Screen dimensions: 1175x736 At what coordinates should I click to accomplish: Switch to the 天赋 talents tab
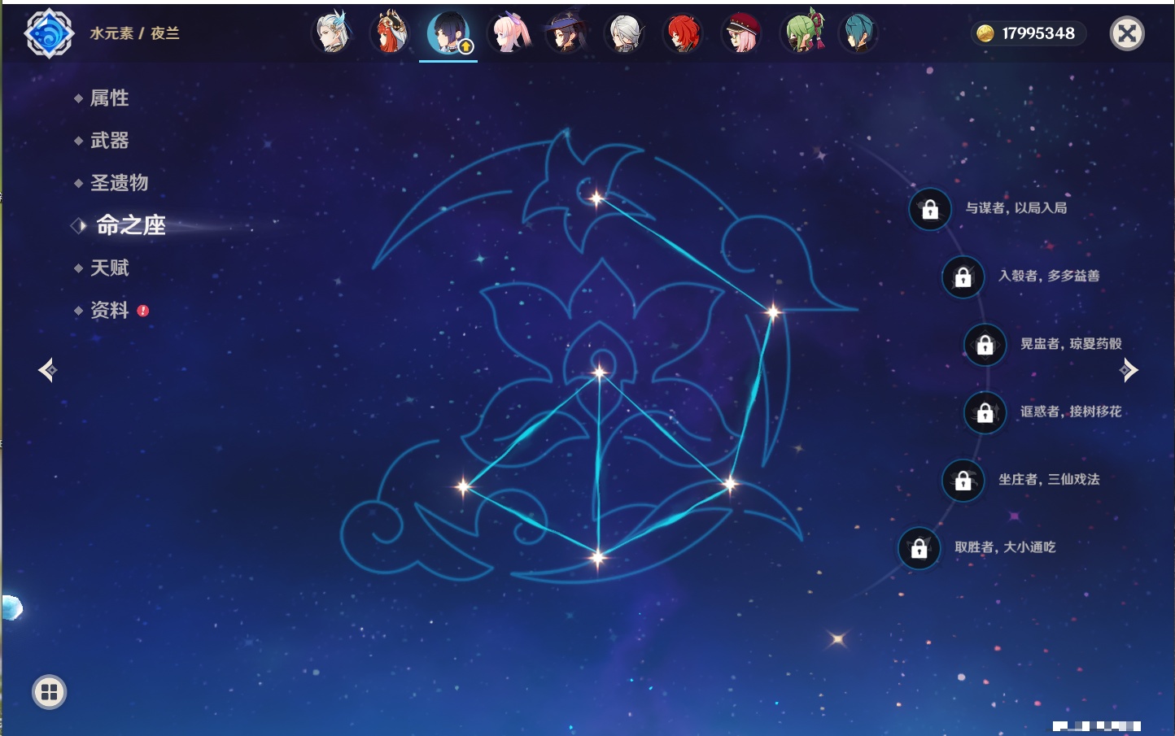click(109, 268)
